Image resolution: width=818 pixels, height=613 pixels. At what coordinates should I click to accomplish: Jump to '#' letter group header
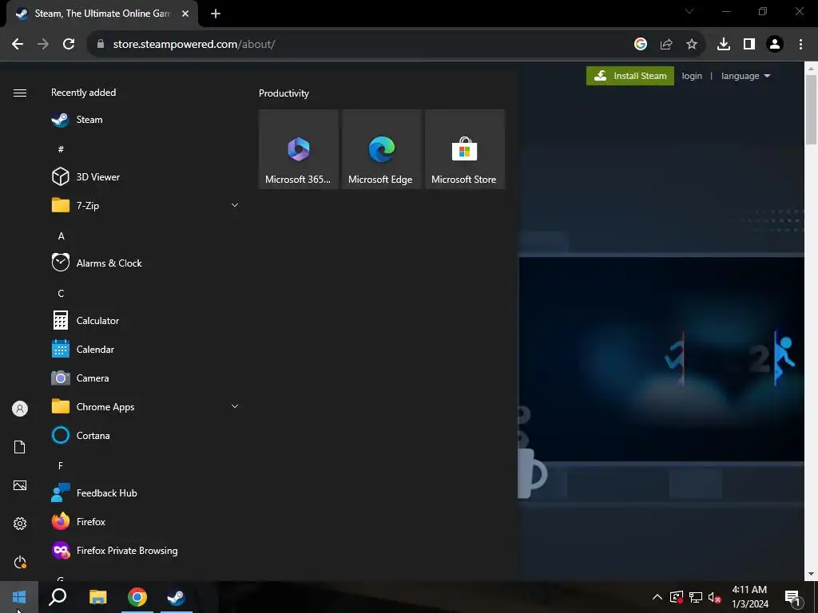coord(61,149)
